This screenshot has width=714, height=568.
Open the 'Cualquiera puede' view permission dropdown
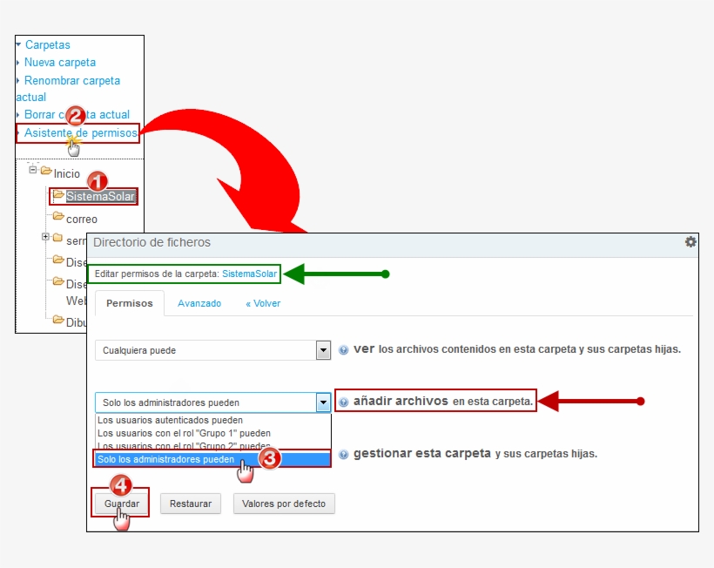[323, 350]
